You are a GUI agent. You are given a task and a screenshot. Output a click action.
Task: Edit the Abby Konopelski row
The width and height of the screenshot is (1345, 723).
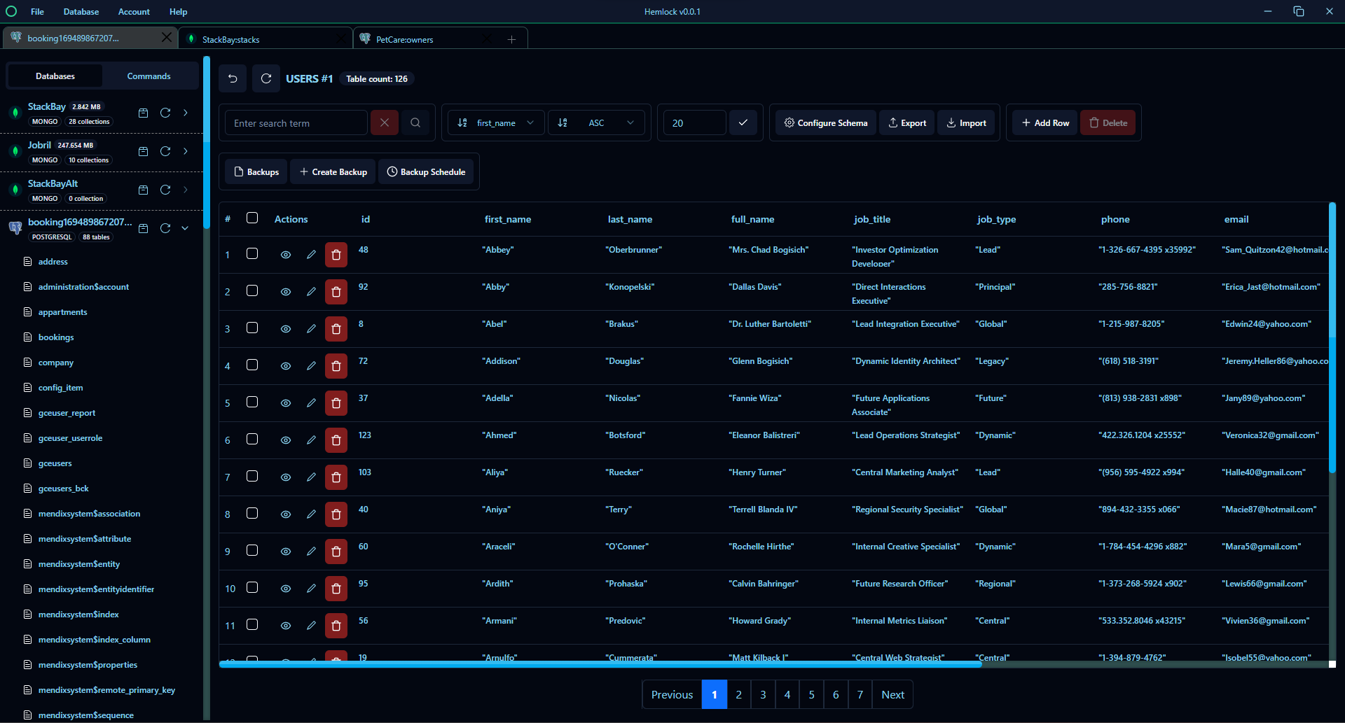click(x=311, y=292)
